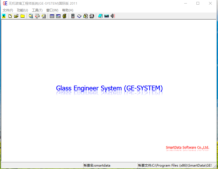Click the pencil writing on page icon

pos(86,16)
